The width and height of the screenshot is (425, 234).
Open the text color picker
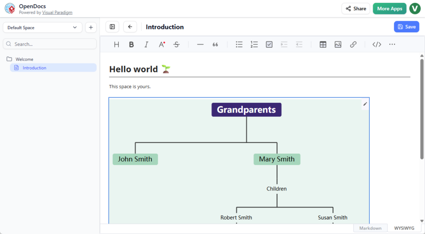(x=162, y=44)
